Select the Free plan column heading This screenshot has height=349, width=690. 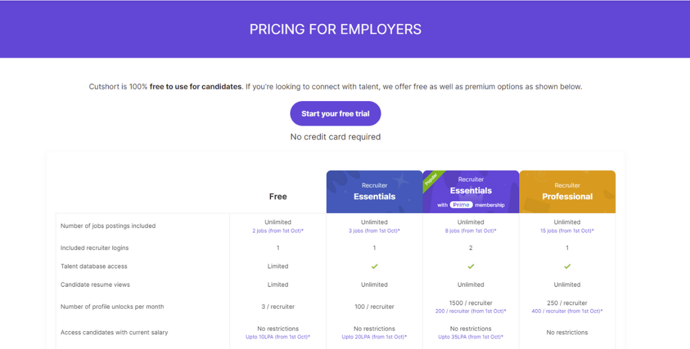pyautogui.click(x=278, y=197)
